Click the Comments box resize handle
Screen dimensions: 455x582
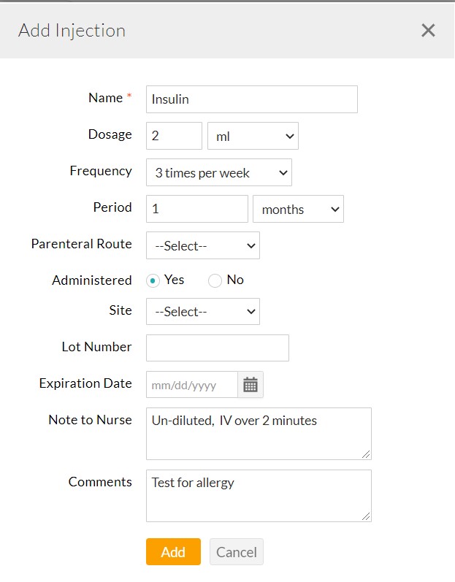click(x=367, y=516)
